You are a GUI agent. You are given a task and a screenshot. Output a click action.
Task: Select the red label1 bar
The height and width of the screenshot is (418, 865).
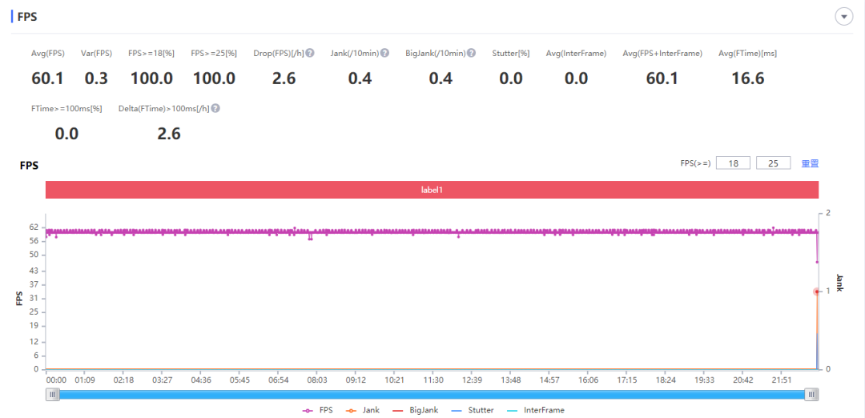click(x=432, y=190)
